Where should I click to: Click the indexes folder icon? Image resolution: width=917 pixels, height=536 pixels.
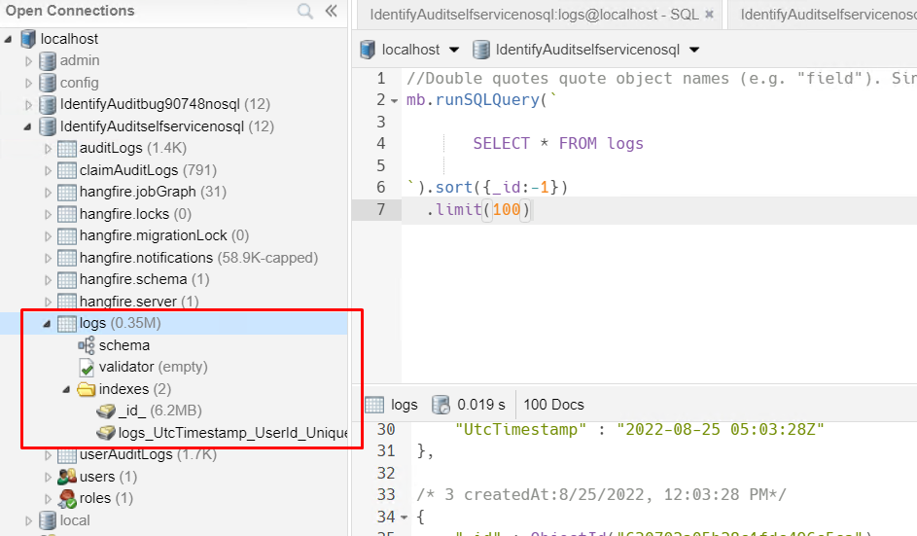87,389
